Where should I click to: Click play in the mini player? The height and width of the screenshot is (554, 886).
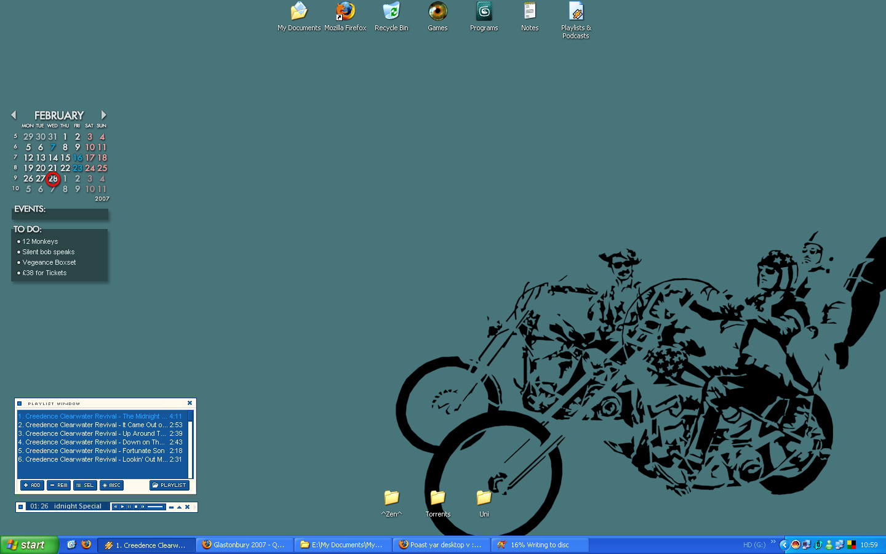tap(122, 507)
